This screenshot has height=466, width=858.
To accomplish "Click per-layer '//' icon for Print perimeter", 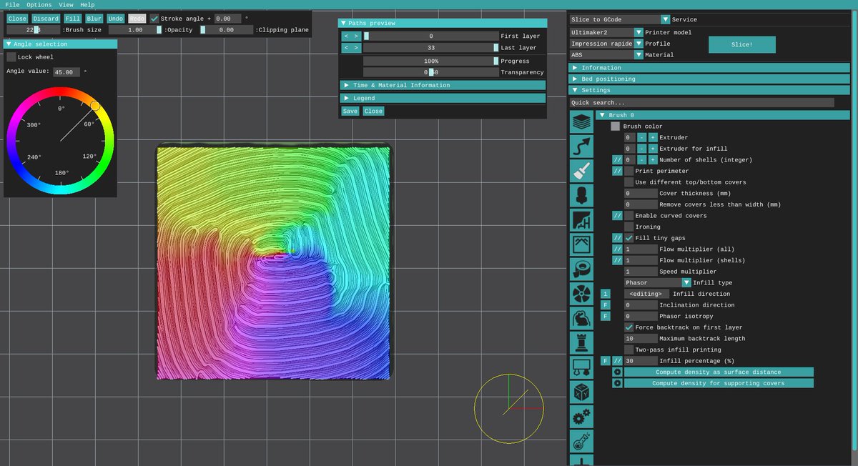I will point(617,171).
